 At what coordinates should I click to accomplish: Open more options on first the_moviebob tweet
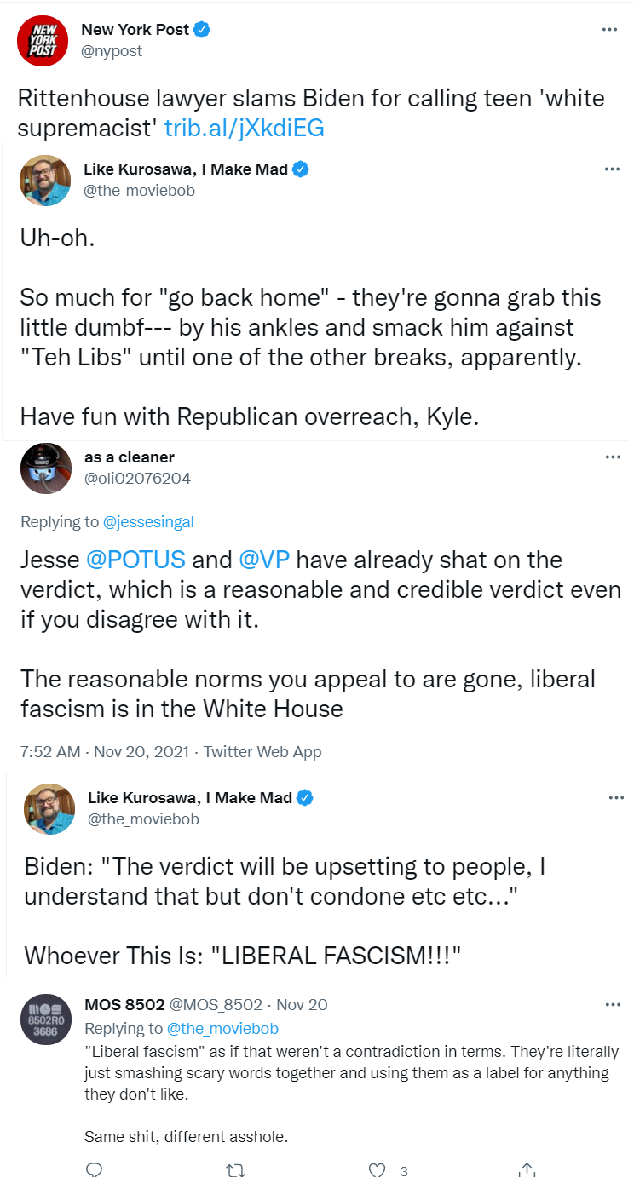pyautogui.click(x=612, y=169)
